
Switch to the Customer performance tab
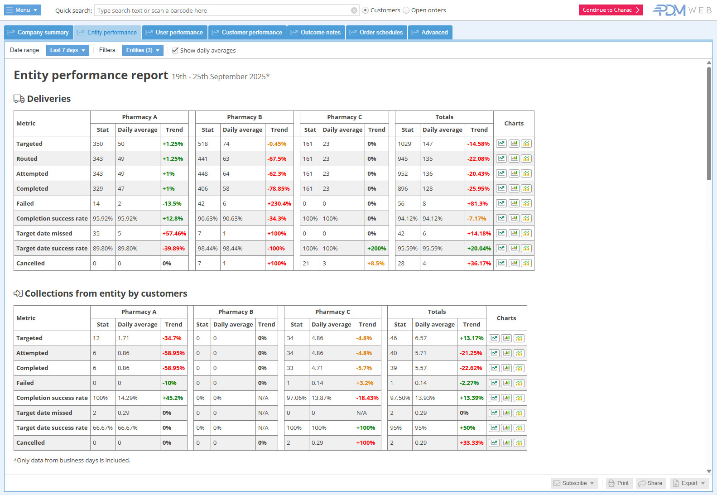(x=247, y=33)
